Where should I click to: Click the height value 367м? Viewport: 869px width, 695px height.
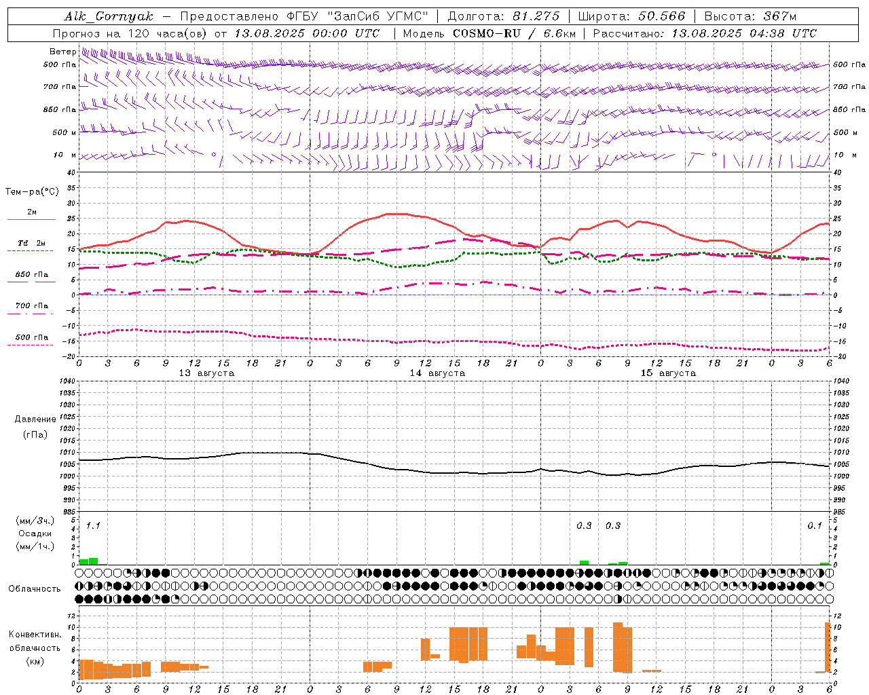click(x=780, y=16)
